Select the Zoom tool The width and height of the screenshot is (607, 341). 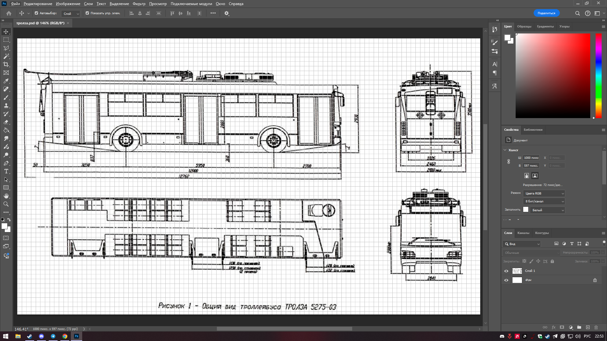pyautogui.click(x=6, y=204)
